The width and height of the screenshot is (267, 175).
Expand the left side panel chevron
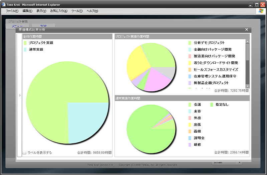coord(20,95)
